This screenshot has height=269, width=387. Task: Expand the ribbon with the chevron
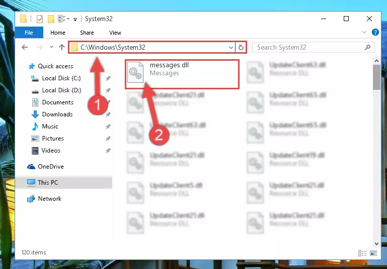tap(364, 32)
